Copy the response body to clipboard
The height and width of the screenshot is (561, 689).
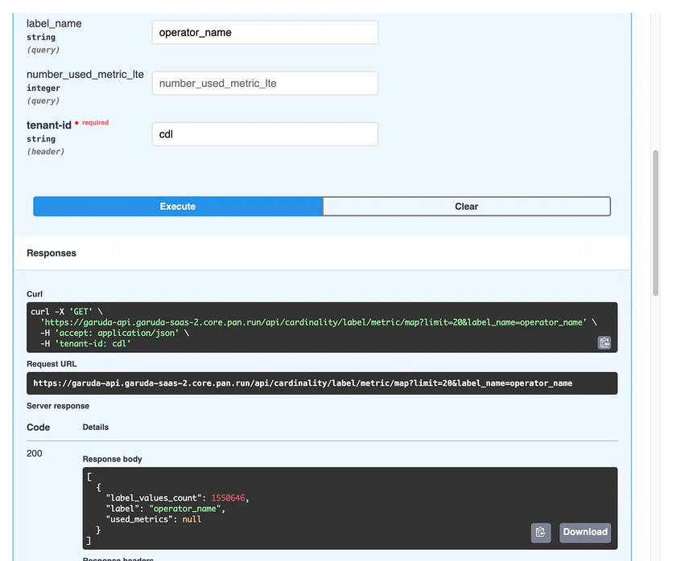541,532
